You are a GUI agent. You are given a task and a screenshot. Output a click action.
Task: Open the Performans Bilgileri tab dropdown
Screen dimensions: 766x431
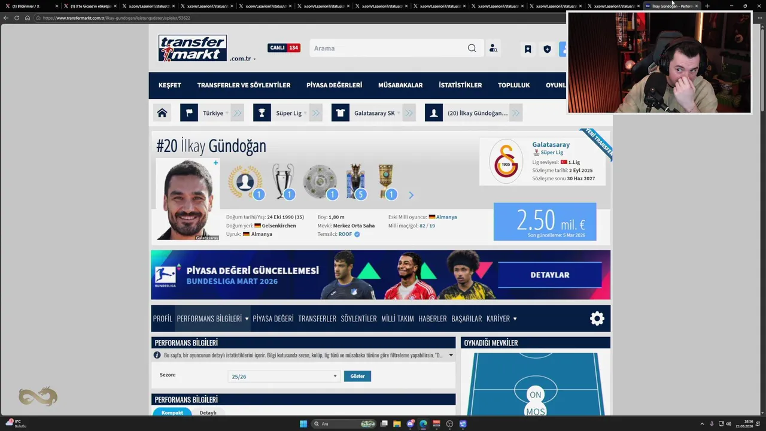click(247, 319)
